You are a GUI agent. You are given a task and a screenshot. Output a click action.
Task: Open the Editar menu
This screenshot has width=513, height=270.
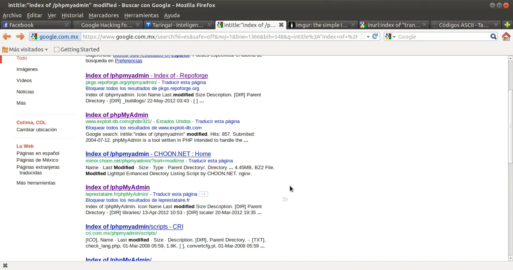35,15
